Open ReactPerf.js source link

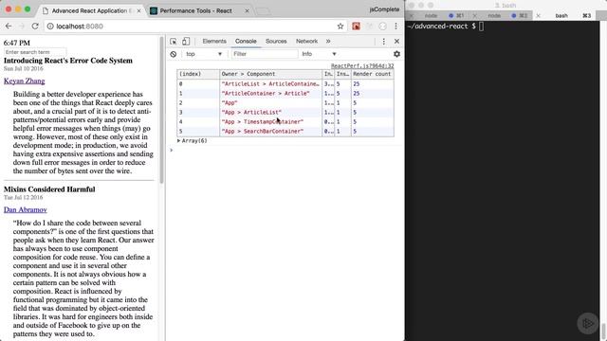coord(362,66)
